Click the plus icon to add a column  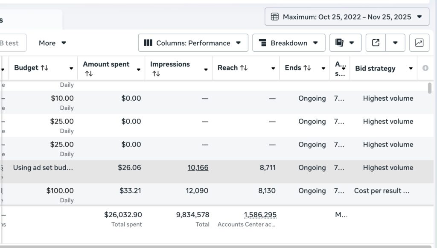click(425, 68)
